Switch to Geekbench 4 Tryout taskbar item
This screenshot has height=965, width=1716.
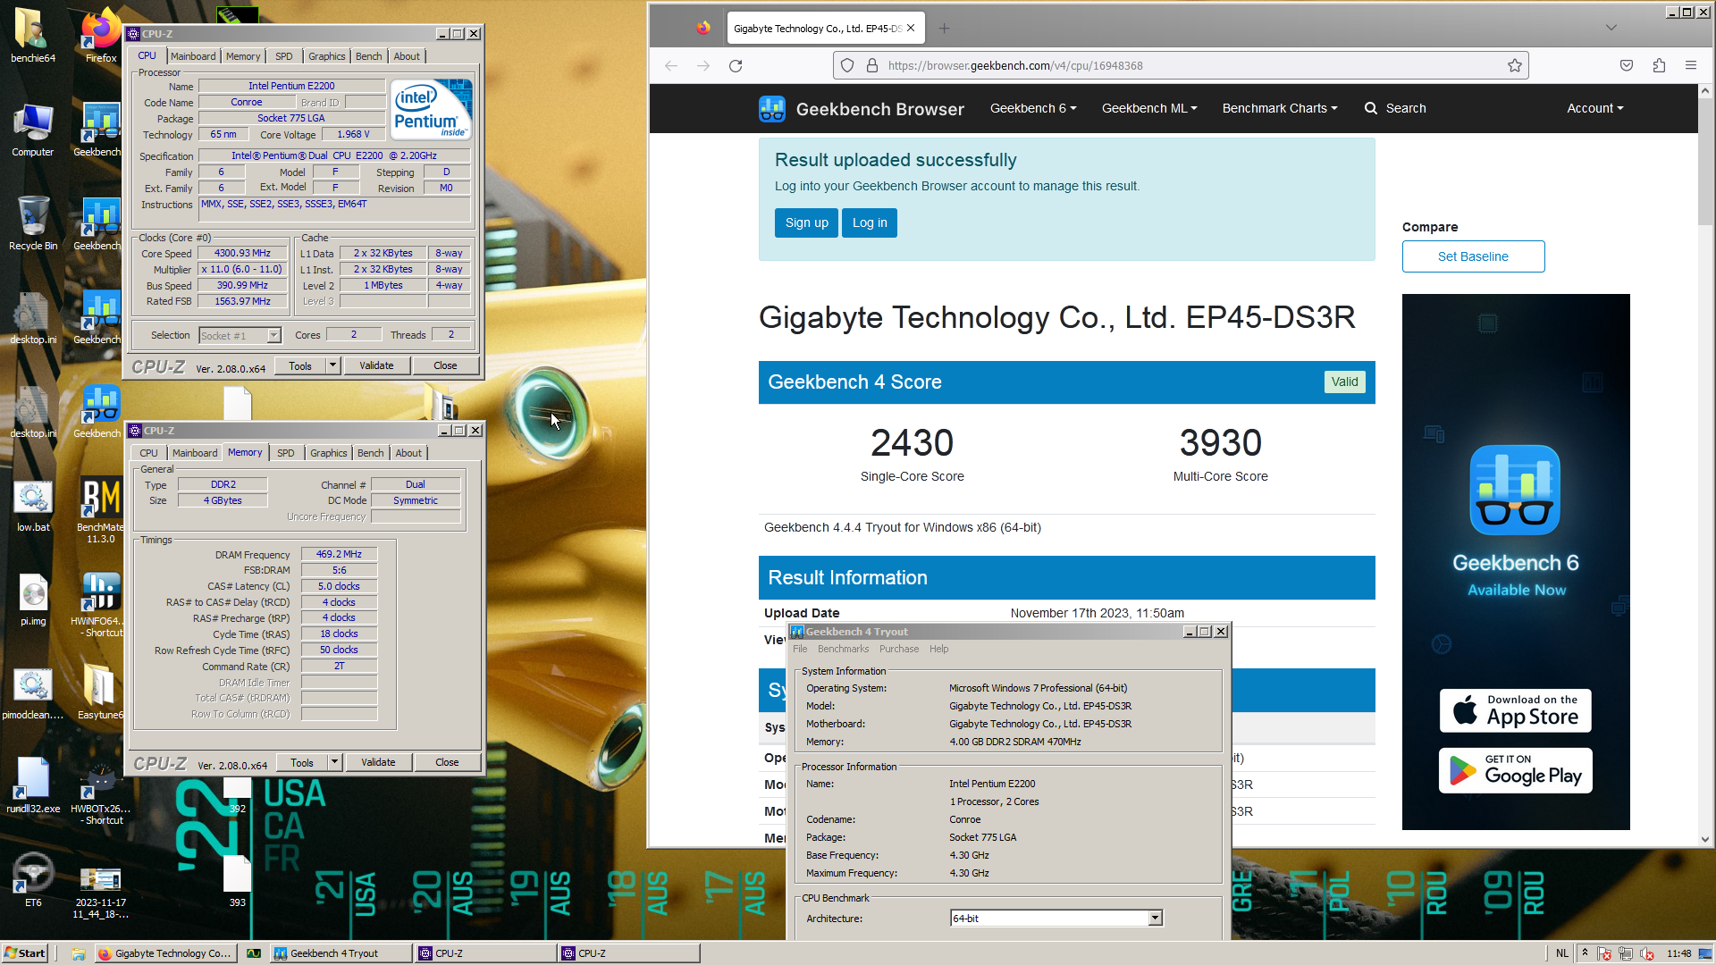point(341,953)
